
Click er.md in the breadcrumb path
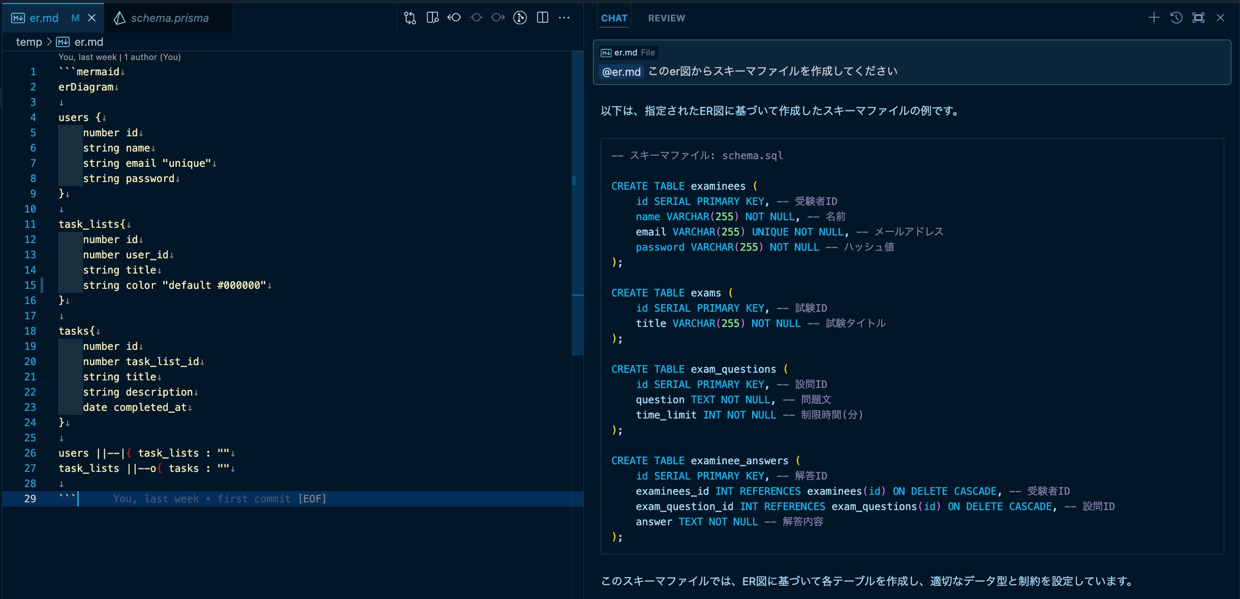[88, 42]
